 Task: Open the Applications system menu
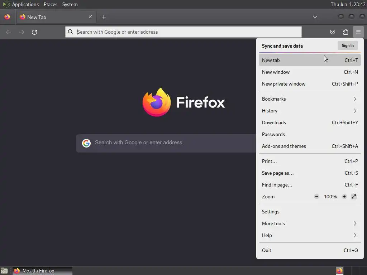point(25,4)
